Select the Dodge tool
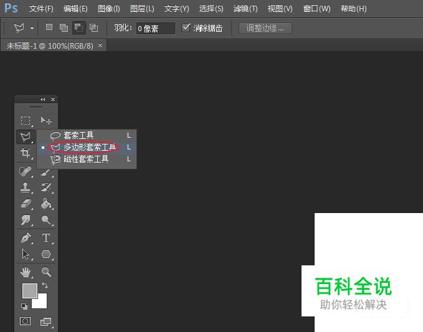 [46, 220]
